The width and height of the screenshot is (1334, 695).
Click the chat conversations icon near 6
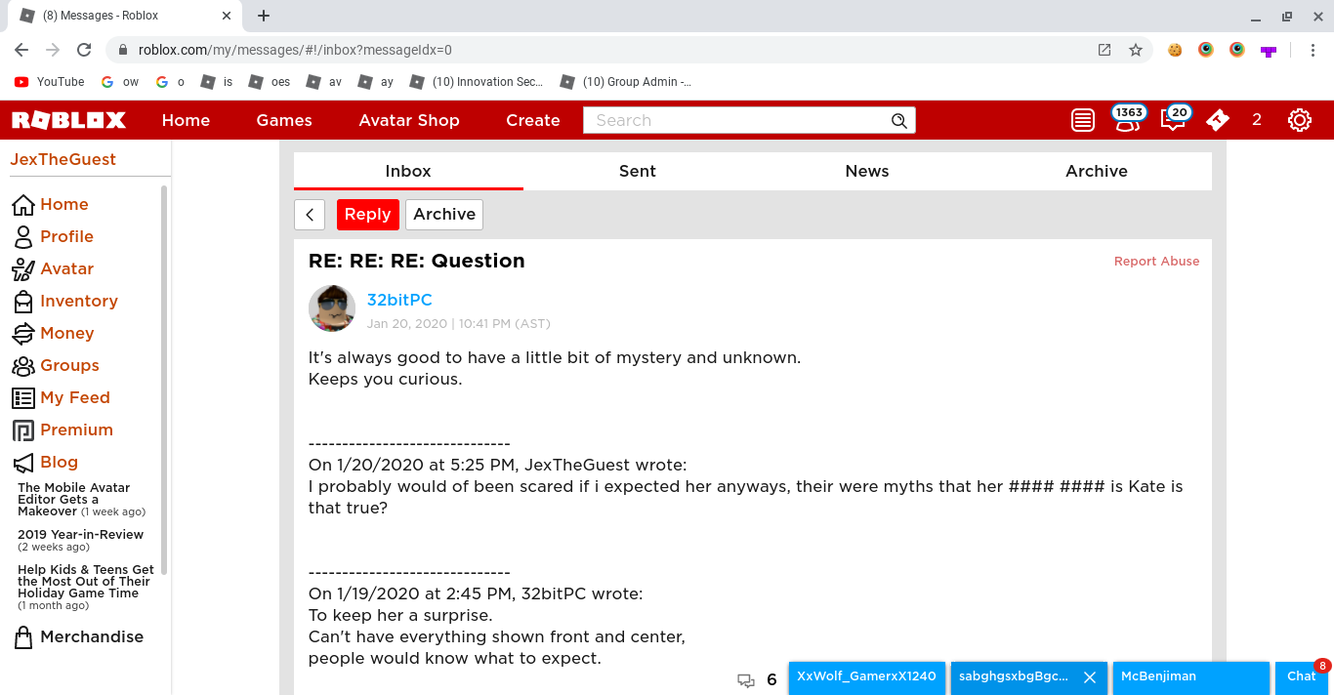pos(746,679)
